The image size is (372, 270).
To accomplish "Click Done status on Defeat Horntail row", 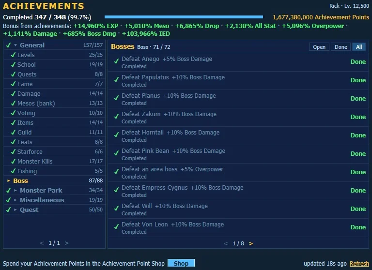I will (x=358, y=135).
